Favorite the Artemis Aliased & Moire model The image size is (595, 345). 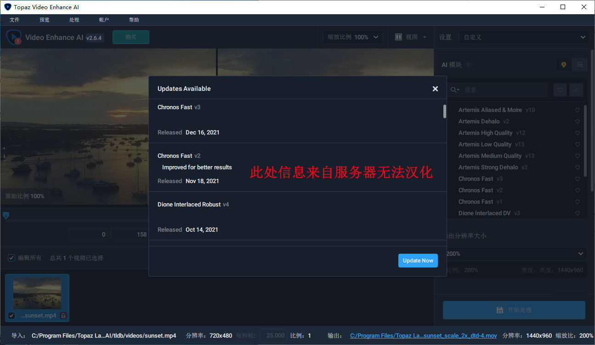578,110
